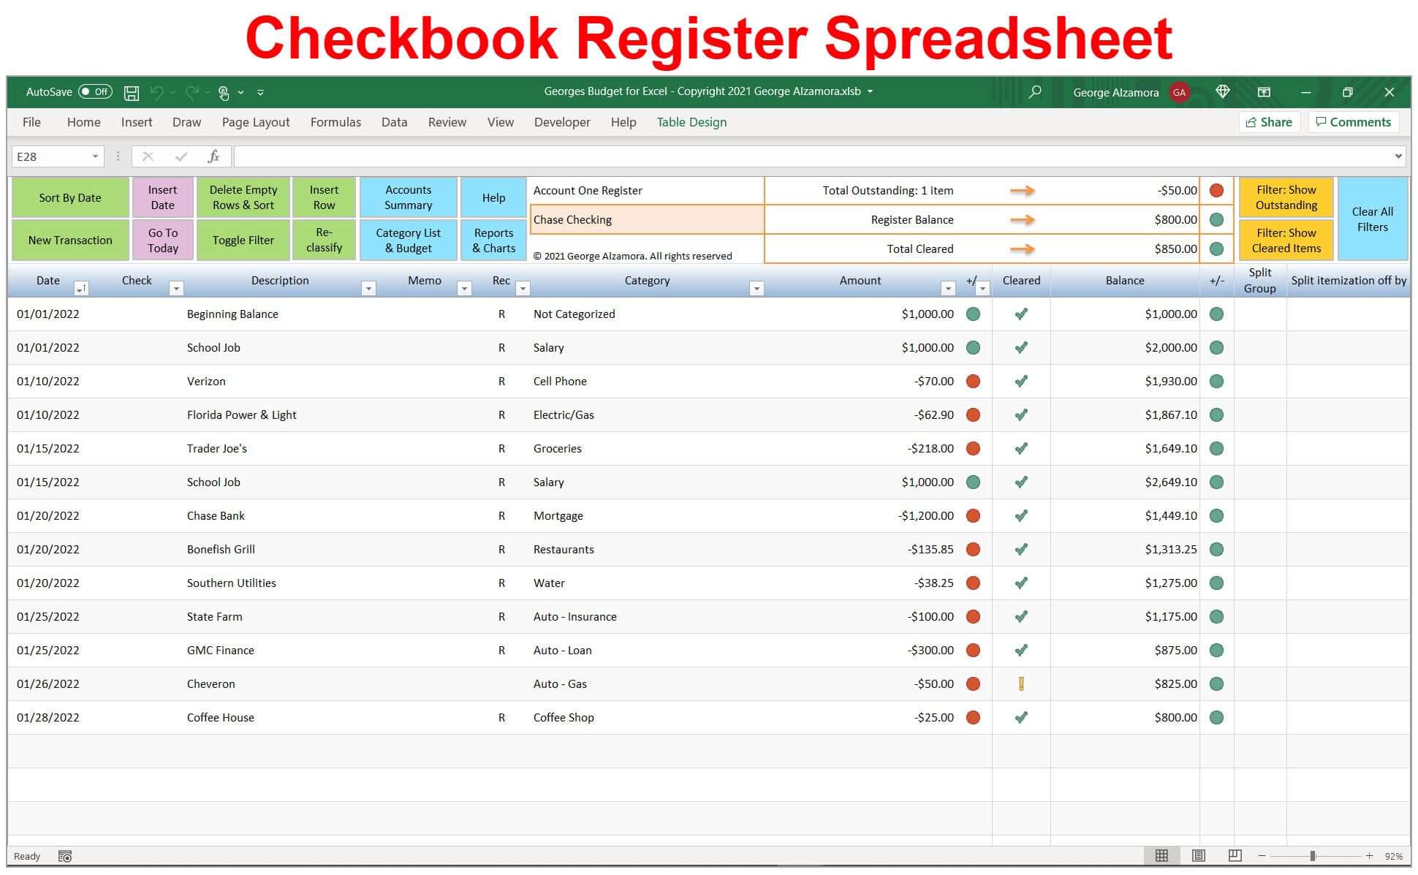Open the Formulas ribbon tab
1418x875 pixels.
[x=335, y=122]
